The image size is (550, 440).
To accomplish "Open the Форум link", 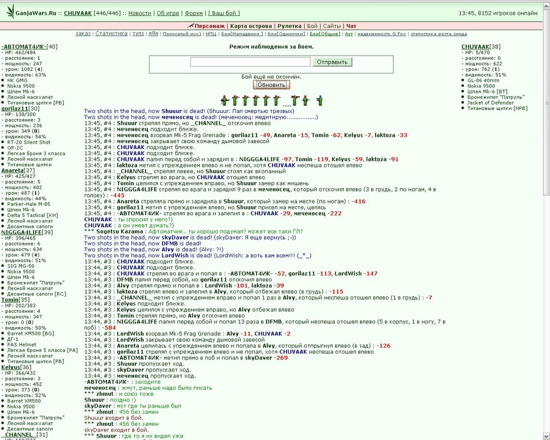I will pyautogui.click(x=193, y=13).
